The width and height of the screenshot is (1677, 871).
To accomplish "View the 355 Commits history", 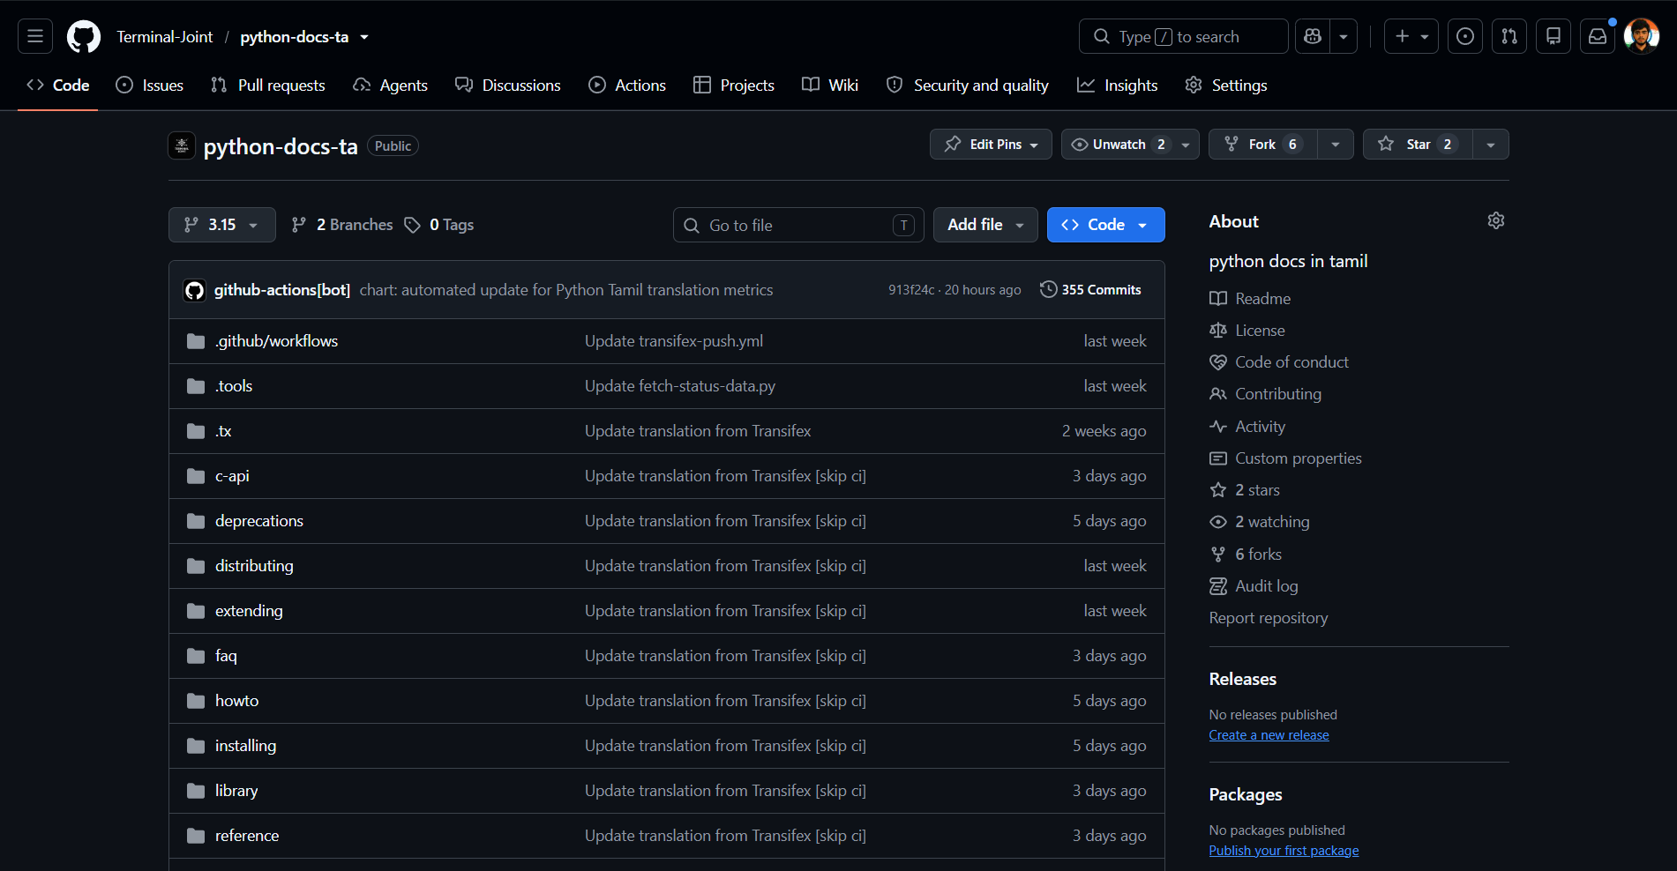I will pos(1091,289).
